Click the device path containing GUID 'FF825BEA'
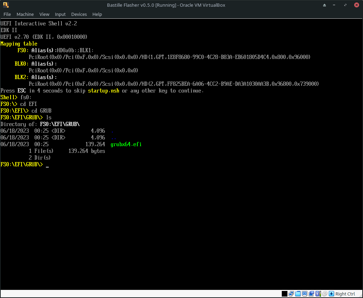Viewport: 363px width, 298px height. [x=174, y=84]
